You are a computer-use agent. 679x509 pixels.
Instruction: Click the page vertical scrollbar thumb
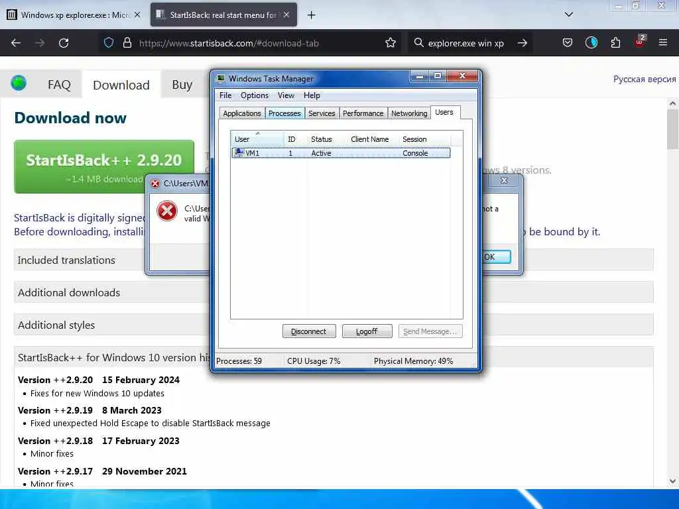tap(672, 129)
